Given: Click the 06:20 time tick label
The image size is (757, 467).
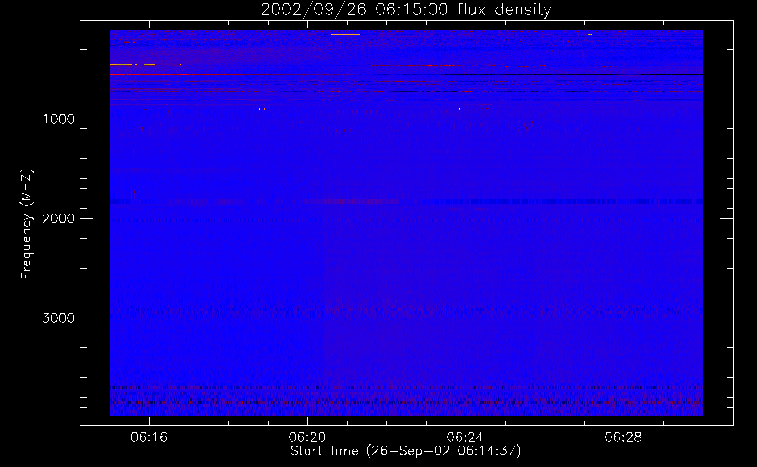Looking at the screenshot, I should pyautogui.click(x=307, y=438).
